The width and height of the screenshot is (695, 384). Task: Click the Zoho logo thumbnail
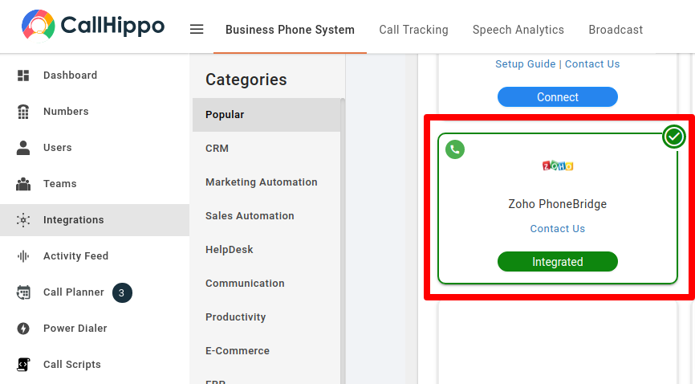coord(558,166)
